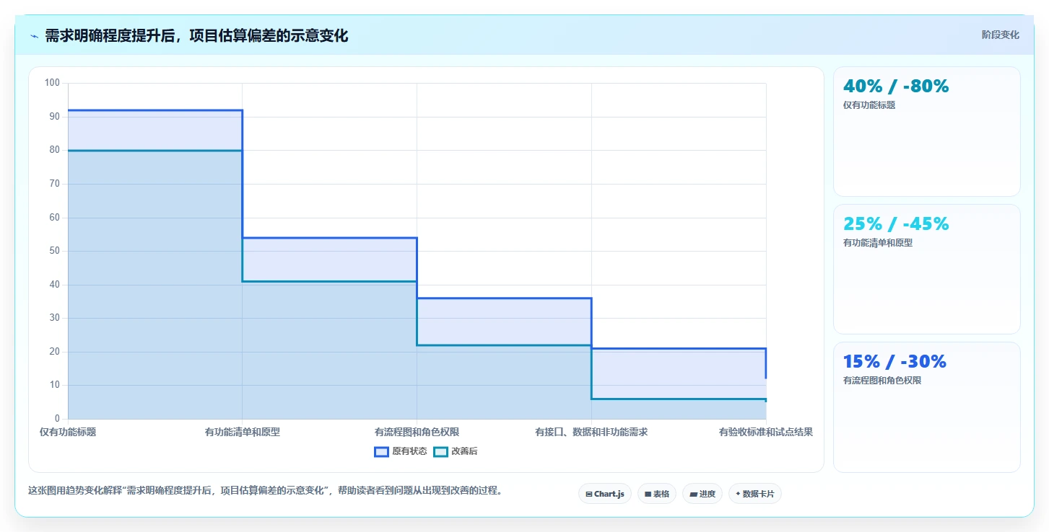
Task: Click the 改善后 teal legend swatch
Action: click(440, 451)
